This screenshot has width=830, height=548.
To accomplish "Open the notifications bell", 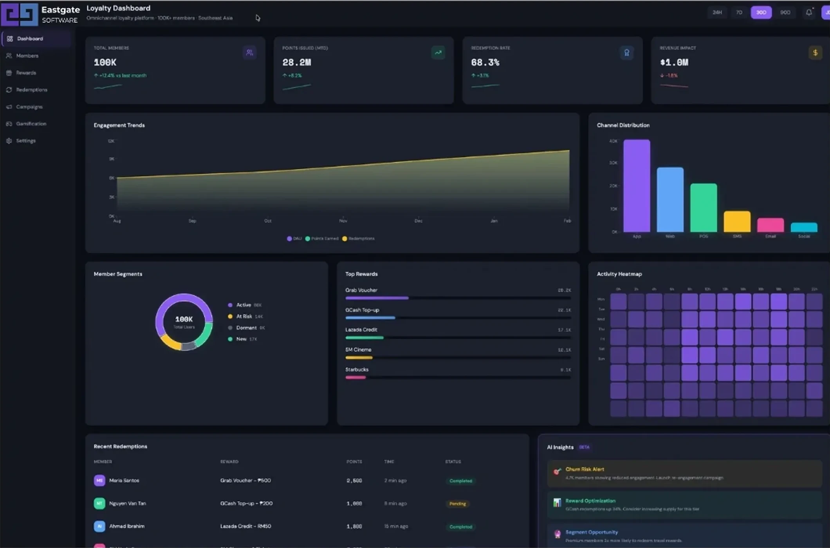I will tap(809, 13).
